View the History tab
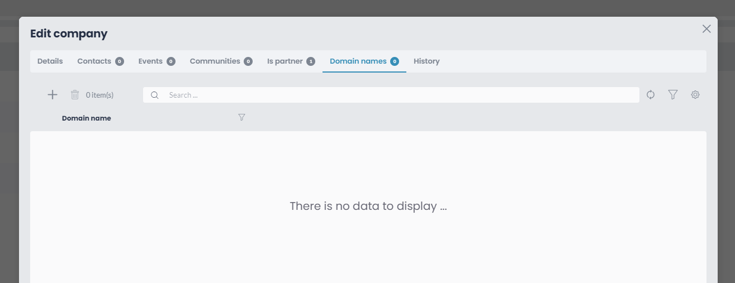Image resolution: width=735 pixels, height=283 pixels. tap(426, 61)
